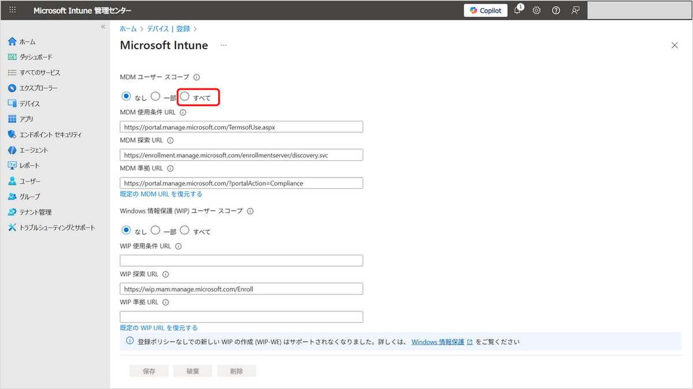The height and width of the screenshot is (389, 693).
Task: Open the more options ellipsis beside title
Action: pyautogui.click(x=223, y=46)
